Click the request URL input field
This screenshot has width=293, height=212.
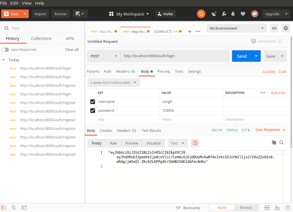[174, 56]
